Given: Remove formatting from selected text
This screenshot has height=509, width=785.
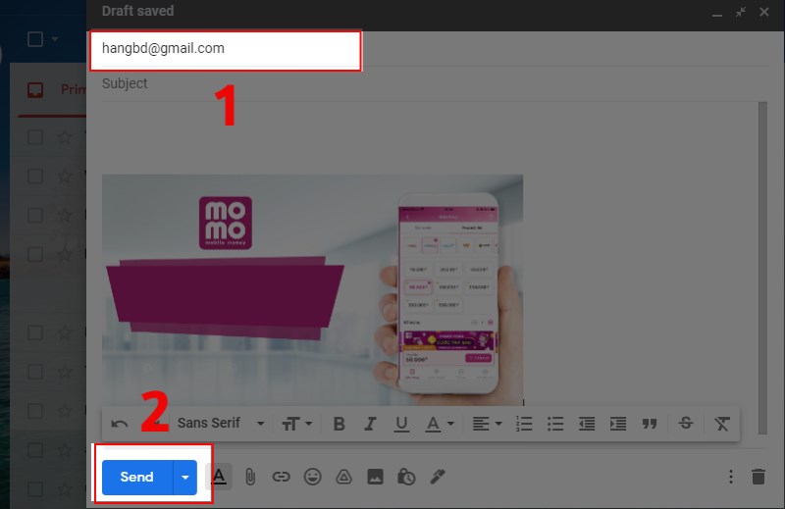Looking at the screenshot, I should click(x=721, y=424).
